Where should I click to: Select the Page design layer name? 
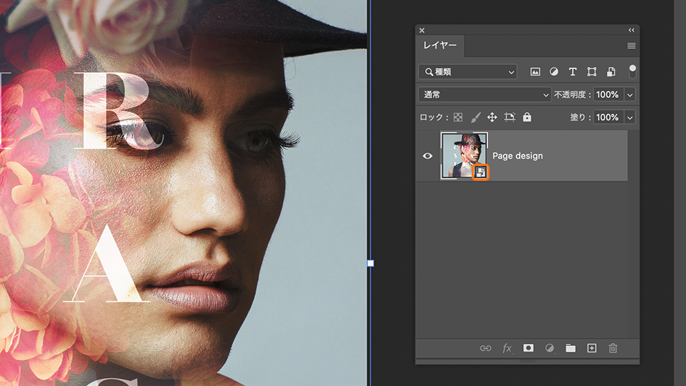(517, 156)
